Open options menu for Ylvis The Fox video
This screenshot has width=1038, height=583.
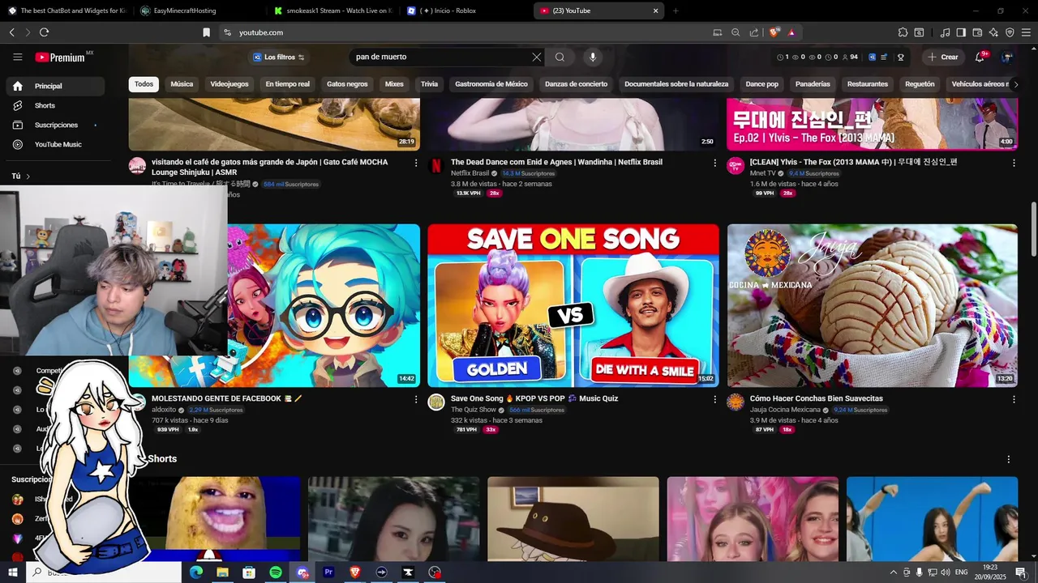pyautogui.click(x=1014, y=163)
